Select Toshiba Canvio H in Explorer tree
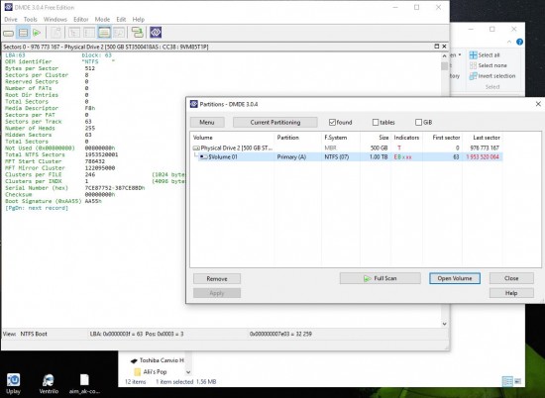 click(159, 360)
